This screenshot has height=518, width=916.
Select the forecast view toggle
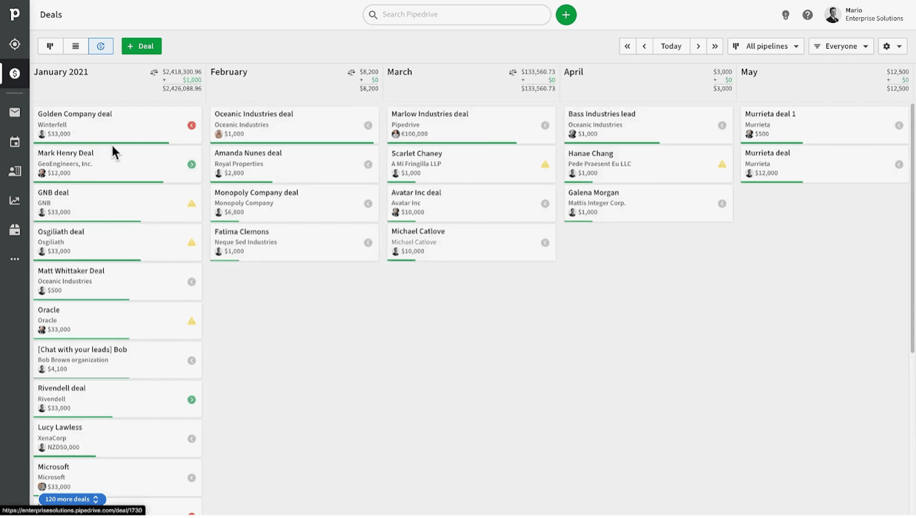click(x=101, y=45)
